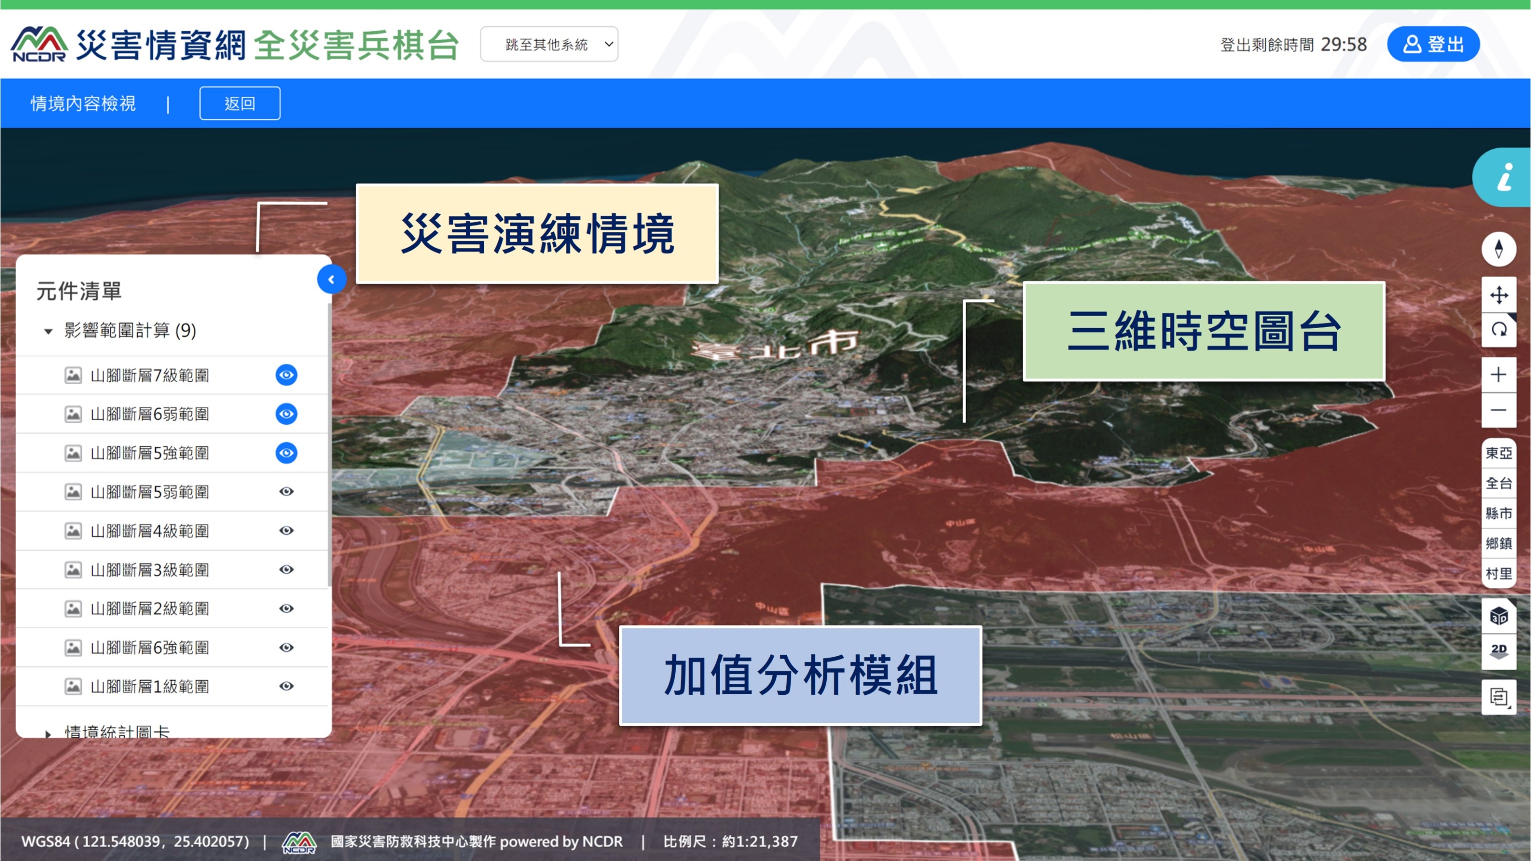Zoom map to 東亞 extent
Image resolution: width=1531 pixels, height=861 pixels.
(1498, 453)
